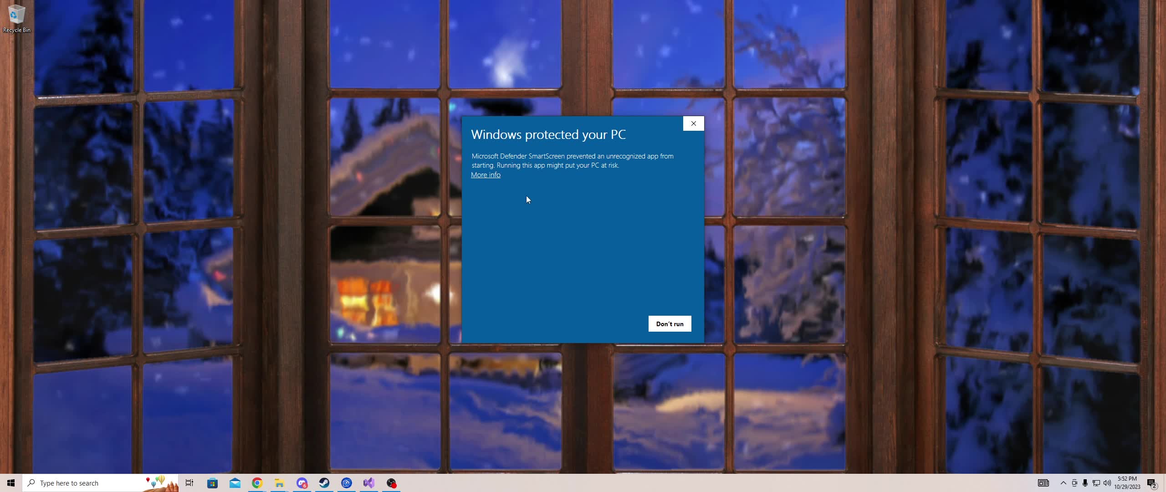The width and height of the screenshot is (1166, 492).
Task: Close the Windows protected your PC dialog
Action: (693, 123)
